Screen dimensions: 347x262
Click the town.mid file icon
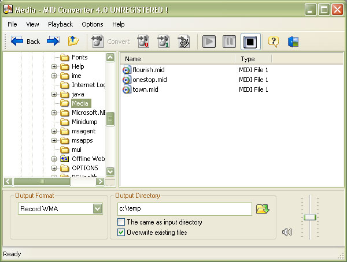(x=126, y=89)
